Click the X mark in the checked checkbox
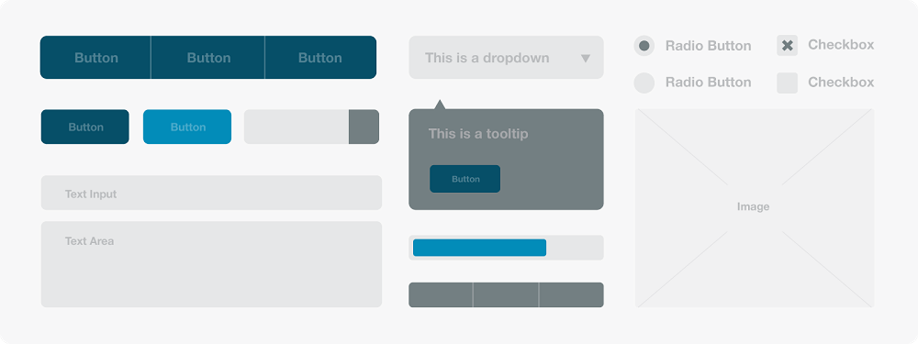The image size is (918, 344). click(788, 46)
